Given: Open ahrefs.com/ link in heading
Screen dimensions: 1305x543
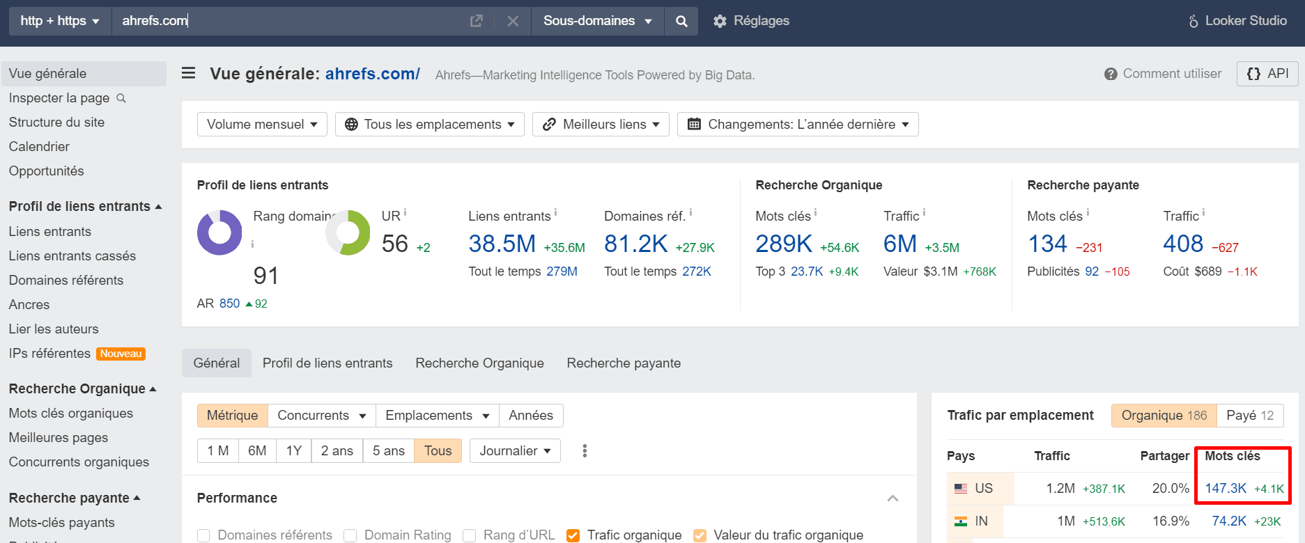Looking at the screenshot, I should (373, 74).
